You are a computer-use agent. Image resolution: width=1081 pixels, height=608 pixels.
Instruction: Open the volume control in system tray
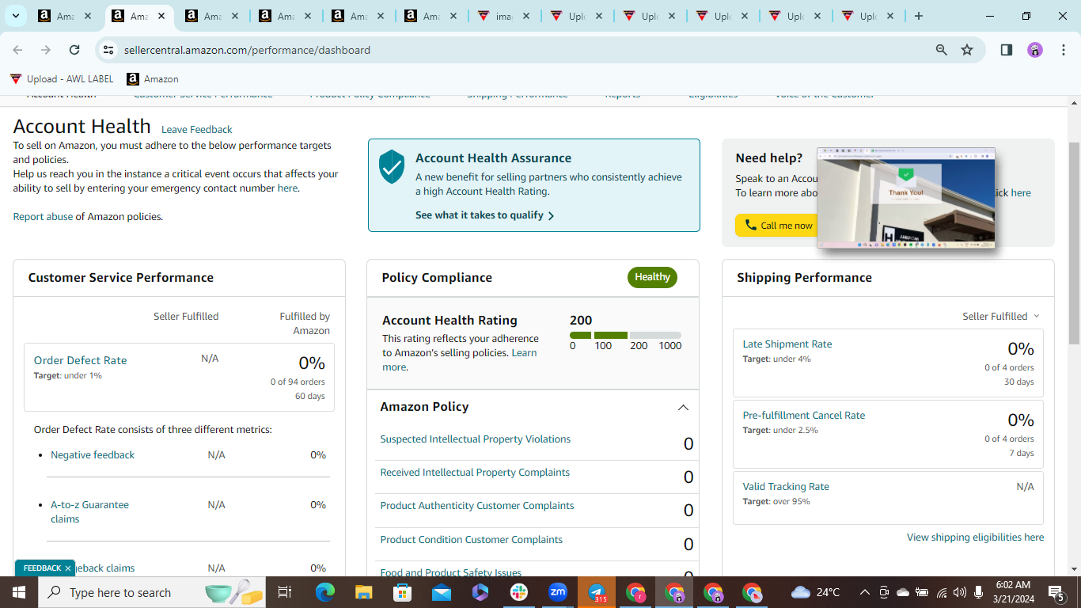(960, 592)
